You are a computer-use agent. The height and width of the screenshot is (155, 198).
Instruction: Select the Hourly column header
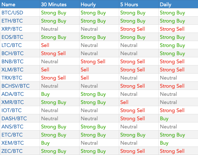coord(88,4)
